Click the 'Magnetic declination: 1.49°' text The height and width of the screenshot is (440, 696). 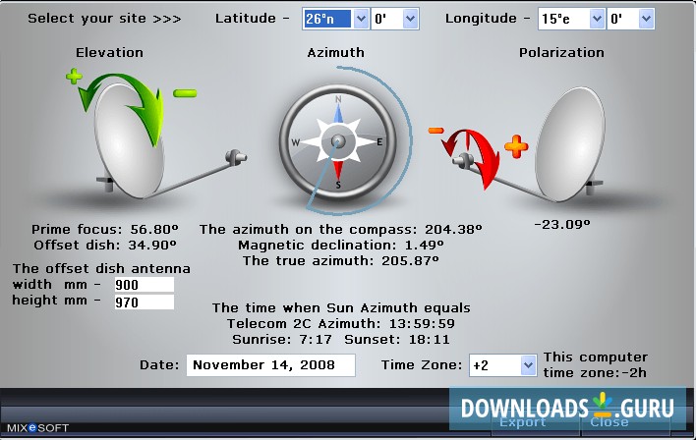pyautogui.click(x=341, y=245)
